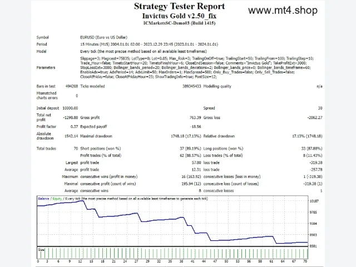This screenshot has width=356, height=267.
Task: Click Gross profit value 763.39
Action: pyautogui.click(x=195, y=117)
